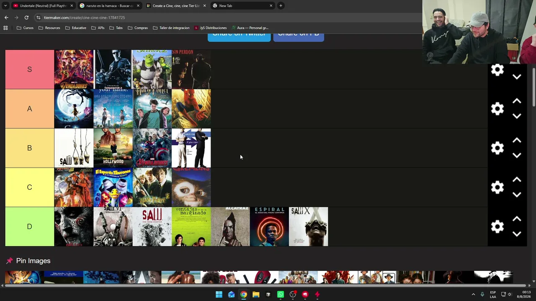Screen dimensions: 536x301
Task: Close the New Tab tab
Action: (271, 6)
